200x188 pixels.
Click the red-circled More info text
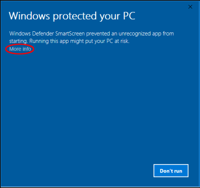click(x=20, y=49)
